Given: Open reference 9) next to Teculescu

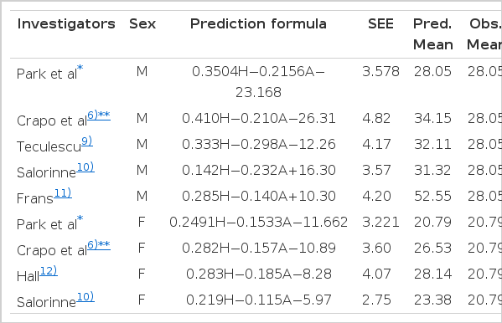Looking at the screenshot, I should [x=87, y=141].
